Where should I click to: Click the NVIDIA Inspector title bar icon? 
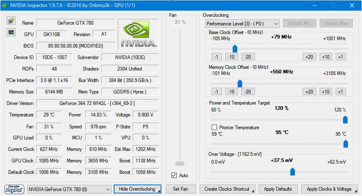[x=5, y=5]
